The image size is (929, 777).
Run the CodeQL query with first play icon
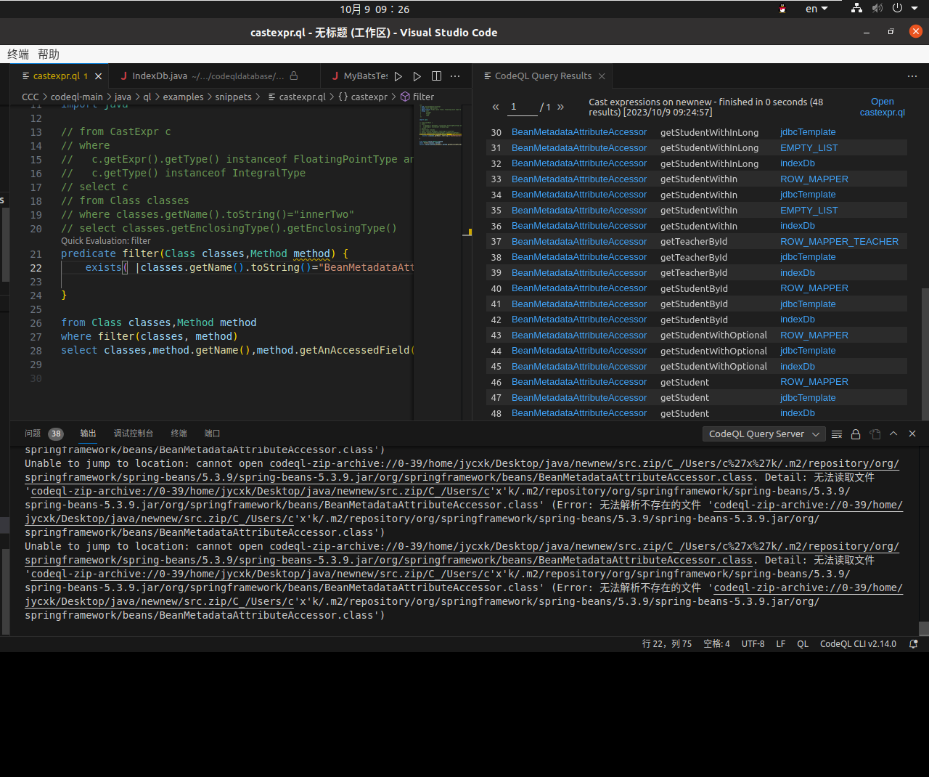[398, 76]
